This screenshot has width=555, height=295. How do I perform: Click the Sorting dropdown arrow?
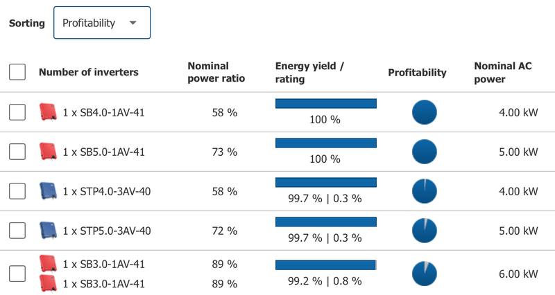133,23
